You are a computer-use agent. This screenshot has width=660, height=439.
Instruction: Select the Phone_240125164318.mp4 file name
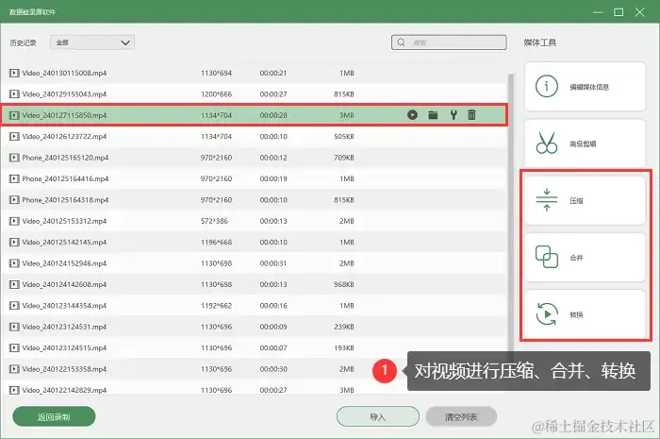[65, 200]
